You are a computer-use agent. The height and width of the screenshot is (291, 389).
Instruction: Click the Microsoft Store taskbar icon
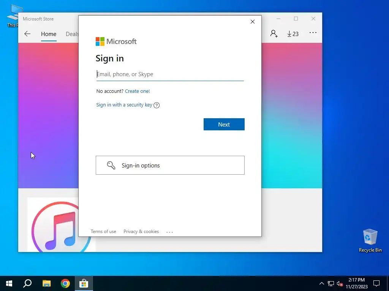tap(84, 283)
